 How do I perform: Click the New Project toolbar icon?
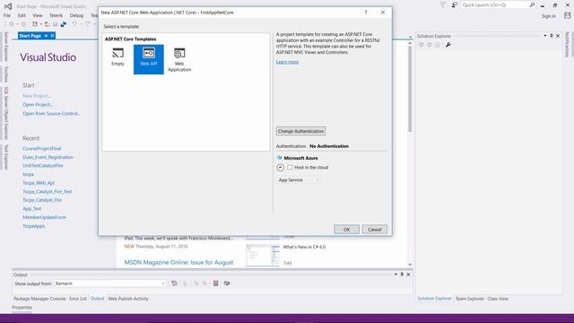[x=35, y=24]
